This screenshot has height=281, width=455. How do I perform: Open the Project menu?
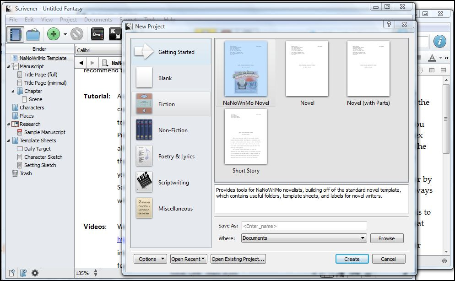[x=68, y=19]
